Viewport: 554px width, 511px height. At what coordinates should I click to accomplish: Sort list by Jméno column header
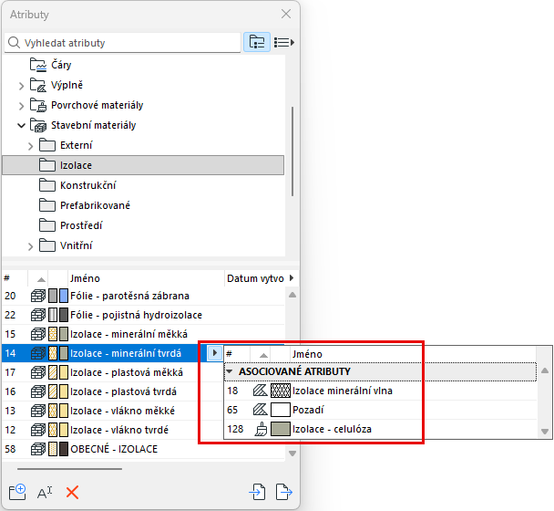[x=85, y=278]
